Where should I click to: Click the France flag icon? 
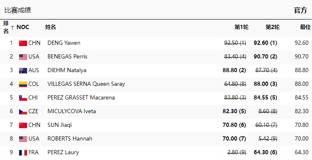(23, 153)
